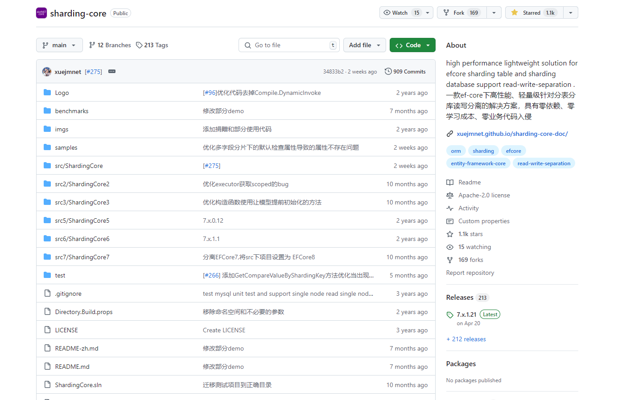Click the file icon for LICENSE
This screenshot has height=400, width=630.
coord(47,330)
